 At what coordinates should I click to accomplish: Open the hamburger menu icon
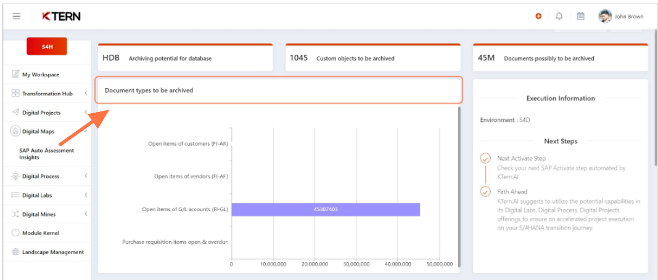[17, 17]
